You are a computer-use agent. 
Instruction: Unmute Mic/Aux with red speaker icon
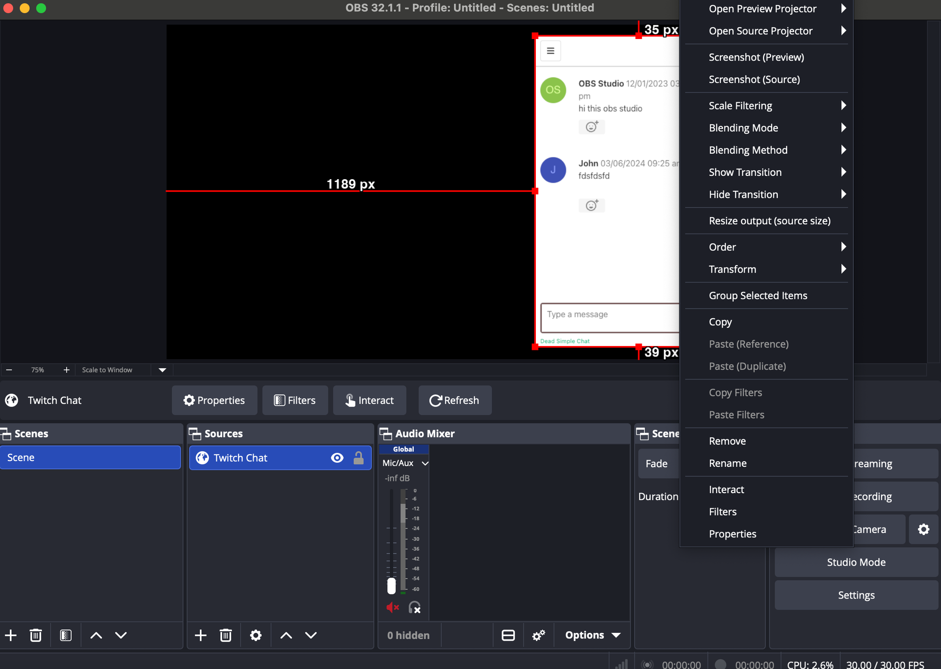[392, 607]
